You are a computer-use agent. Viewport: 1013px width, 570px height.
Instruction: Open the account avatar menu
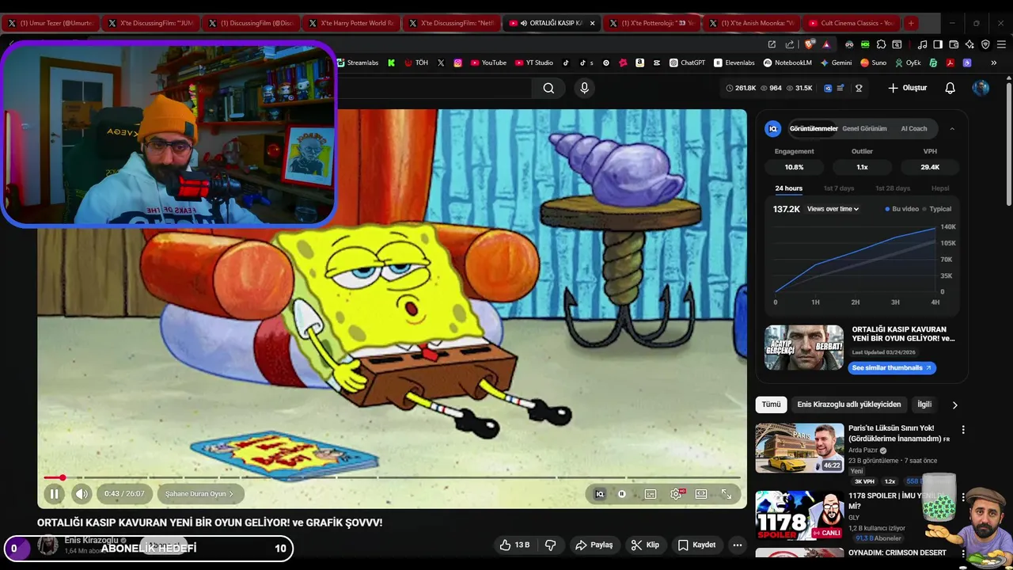(x=981, y=88)
